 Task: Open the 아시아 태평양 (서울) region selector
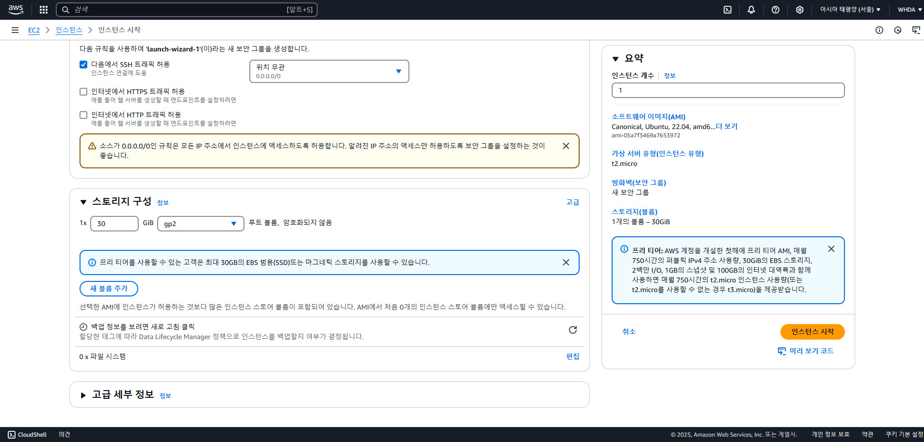pyautogui.click(x=850, y=10)
